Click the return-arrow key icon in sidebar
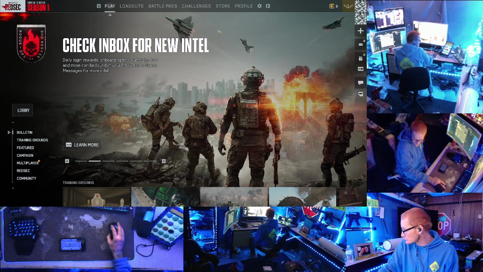The height and width of the screenshot is (272, 483). pos(360,94)
